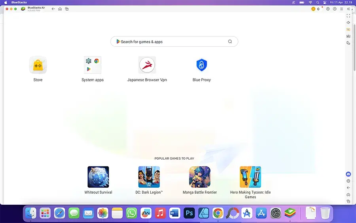356x223 pixels.
Task: Open Finder from the Dock
Action: [x=30, y=213]
